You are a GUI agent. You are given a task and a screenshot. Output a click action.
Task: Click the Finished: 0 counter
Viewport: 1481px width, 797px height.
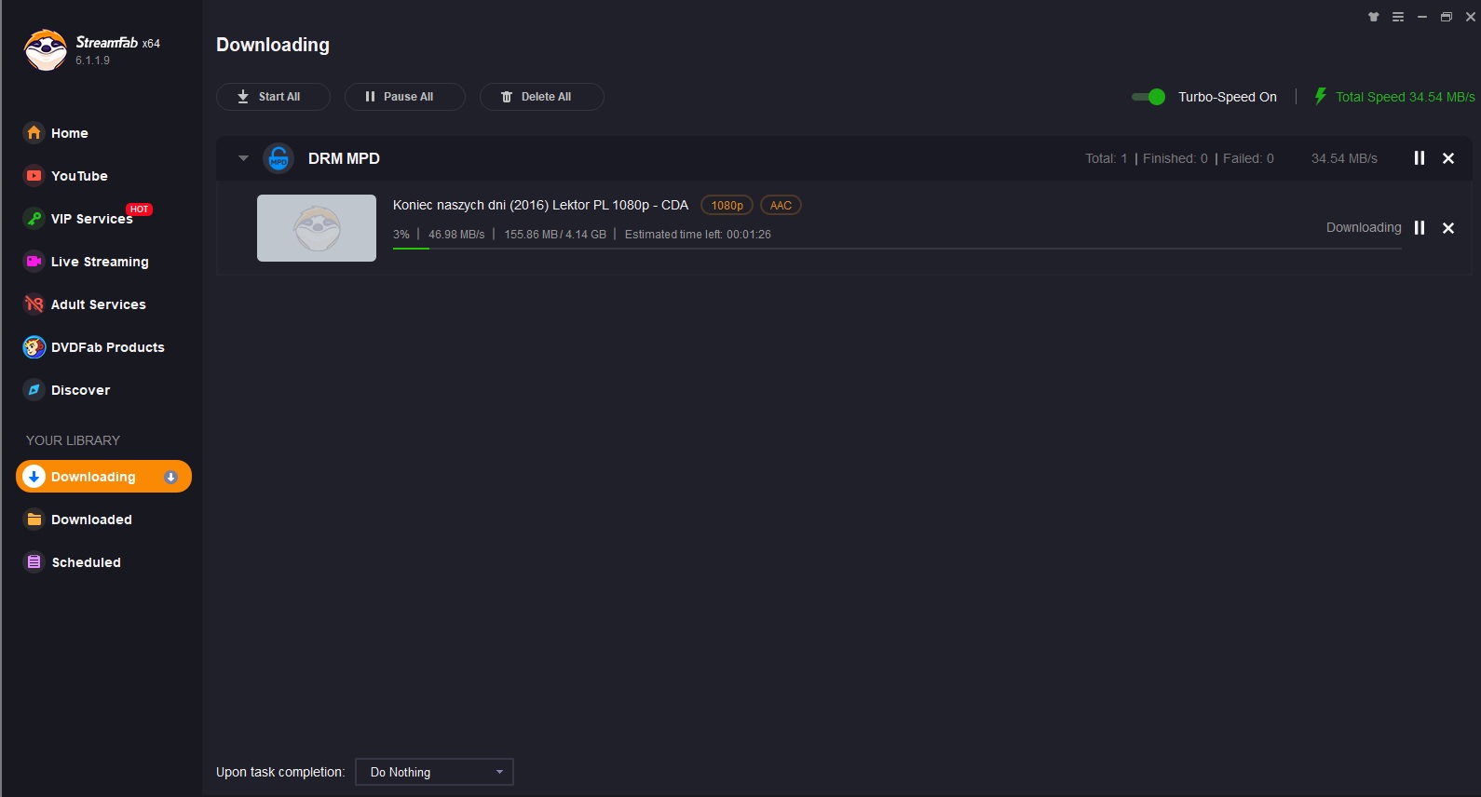[x=1175, y=158]
